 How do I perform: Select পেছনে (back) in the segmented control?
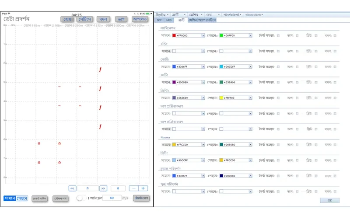click(22, 198)
